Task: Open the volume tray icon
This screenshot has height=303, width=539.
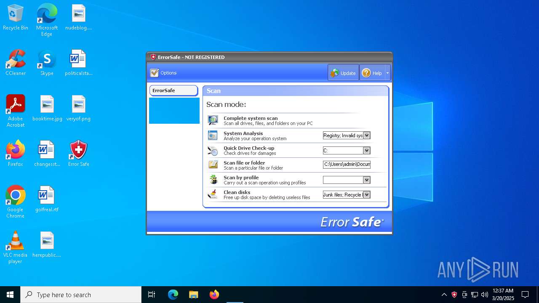Action: [x=485, y=295]
